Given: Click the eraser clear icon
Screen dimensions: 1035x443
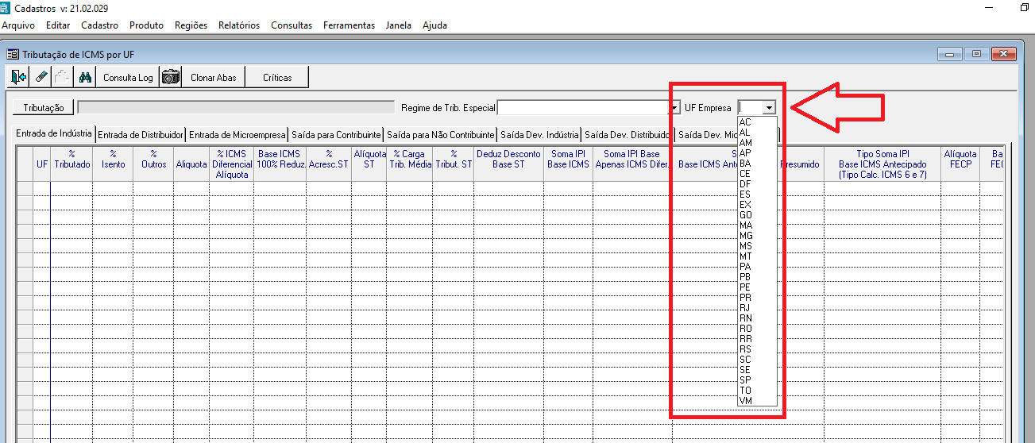Looking at the screenshot, I should [41, 77].
